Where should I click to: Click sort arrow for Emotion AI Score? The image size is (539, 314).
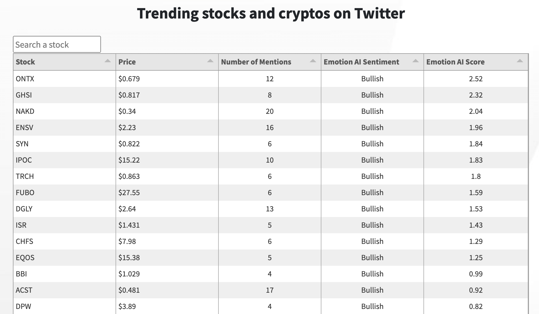tap(520, 61)
